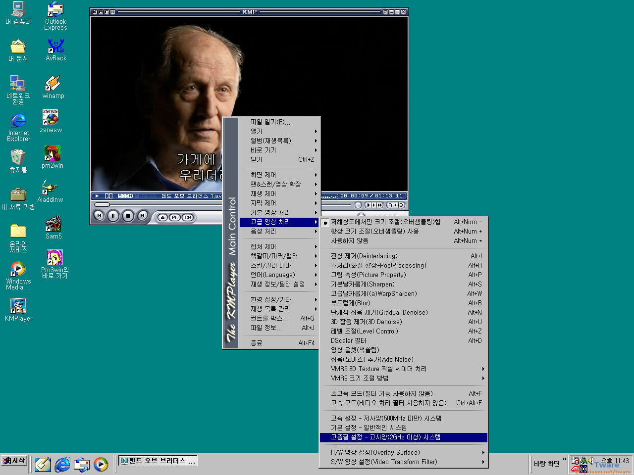Toggle 3D 잡음 제거(3D Denoise)
The width and height of the screenshot is (634, 475).
coord(404,322)
